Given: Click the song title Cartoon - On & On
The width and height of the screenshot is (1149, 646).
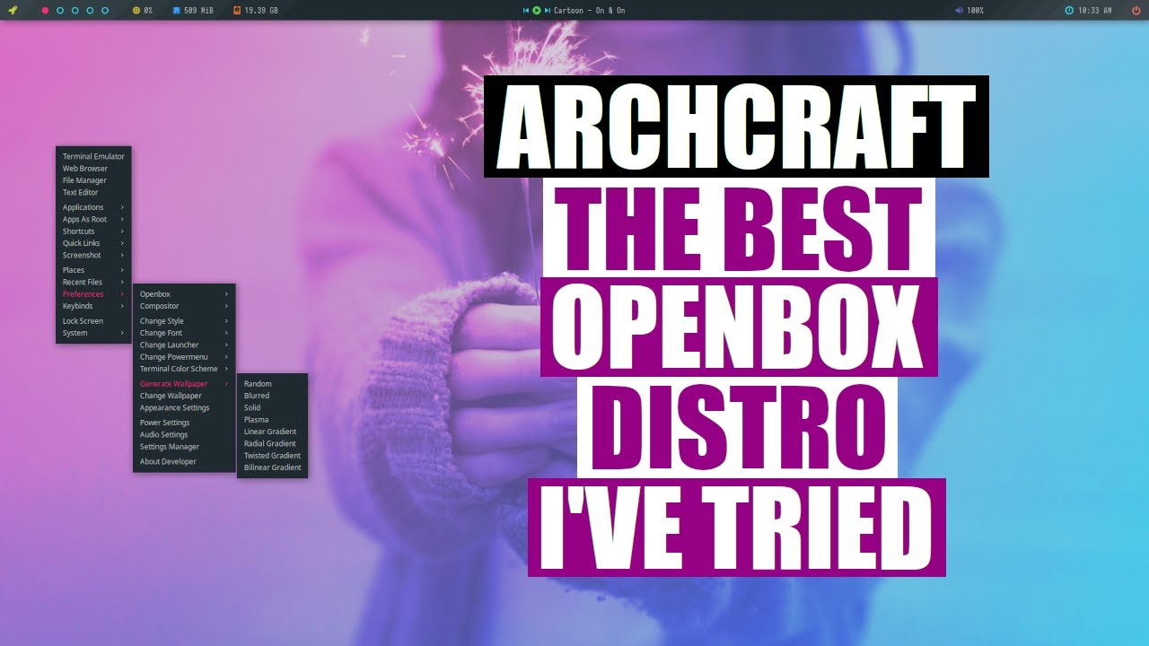Looking at the screenshot, I should click(590, 10).
